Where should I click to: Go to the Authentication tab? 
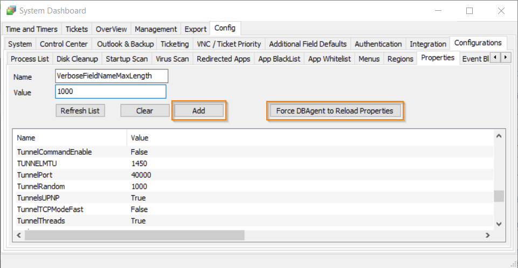point(378,44)
